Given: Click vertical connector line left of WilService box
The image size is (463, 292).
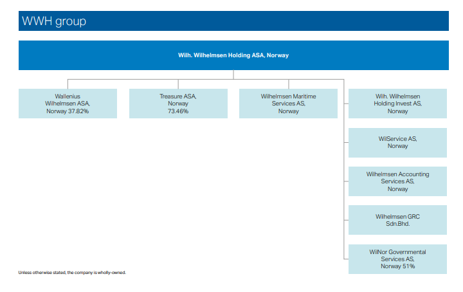Looking at the screenshot, I should click(344, 142).
